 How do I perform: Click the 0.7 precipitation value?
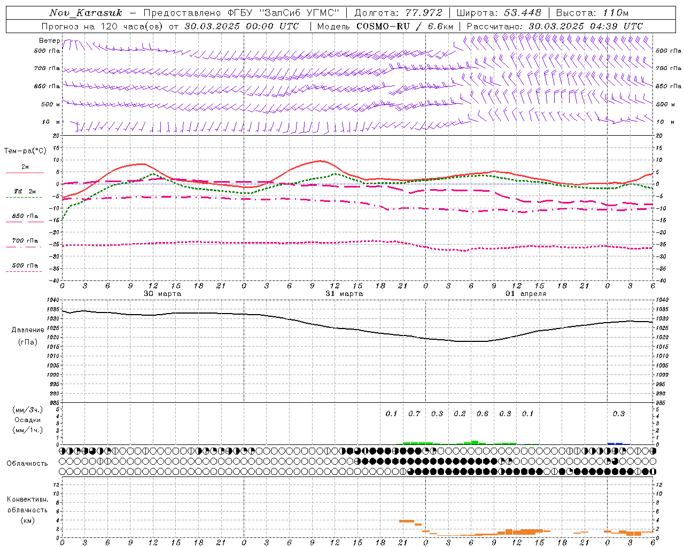(414, 414)
